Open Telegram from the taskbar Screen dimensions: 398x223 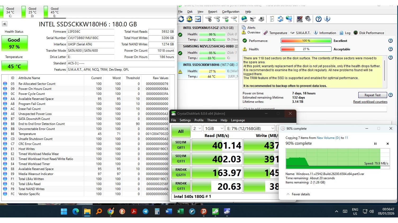click(145, 211)
